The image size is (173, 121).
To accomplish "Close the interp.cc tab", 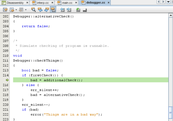I will click(52, 3).
